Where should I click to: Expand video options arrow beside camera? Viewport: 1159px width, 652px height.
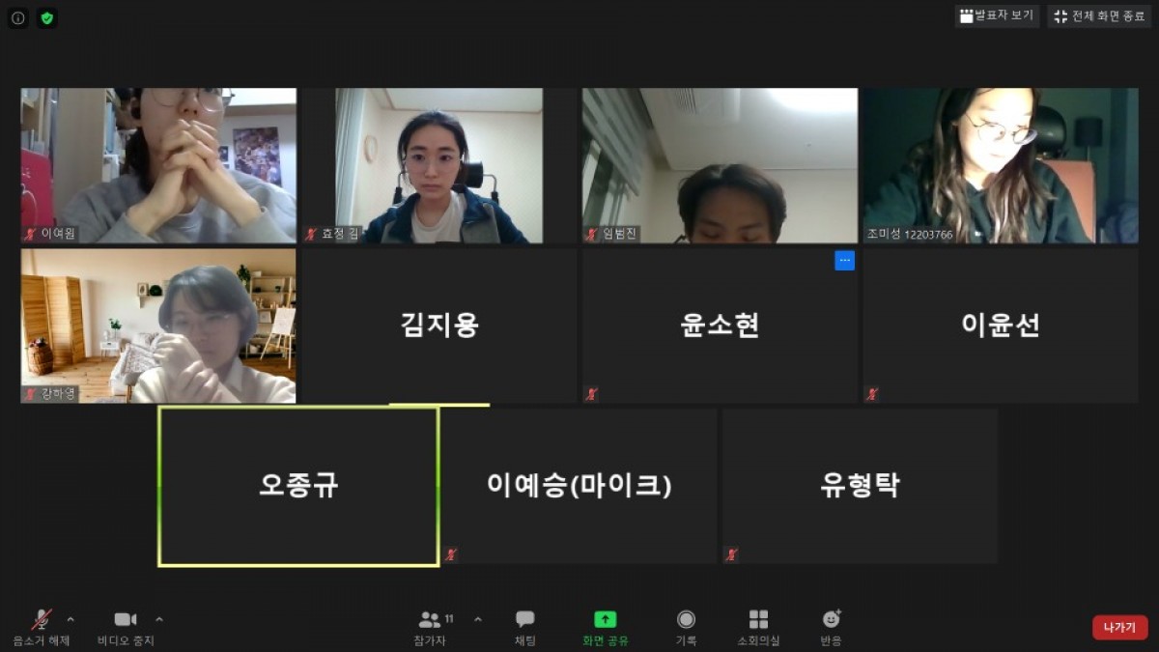[x=159, y=619]
